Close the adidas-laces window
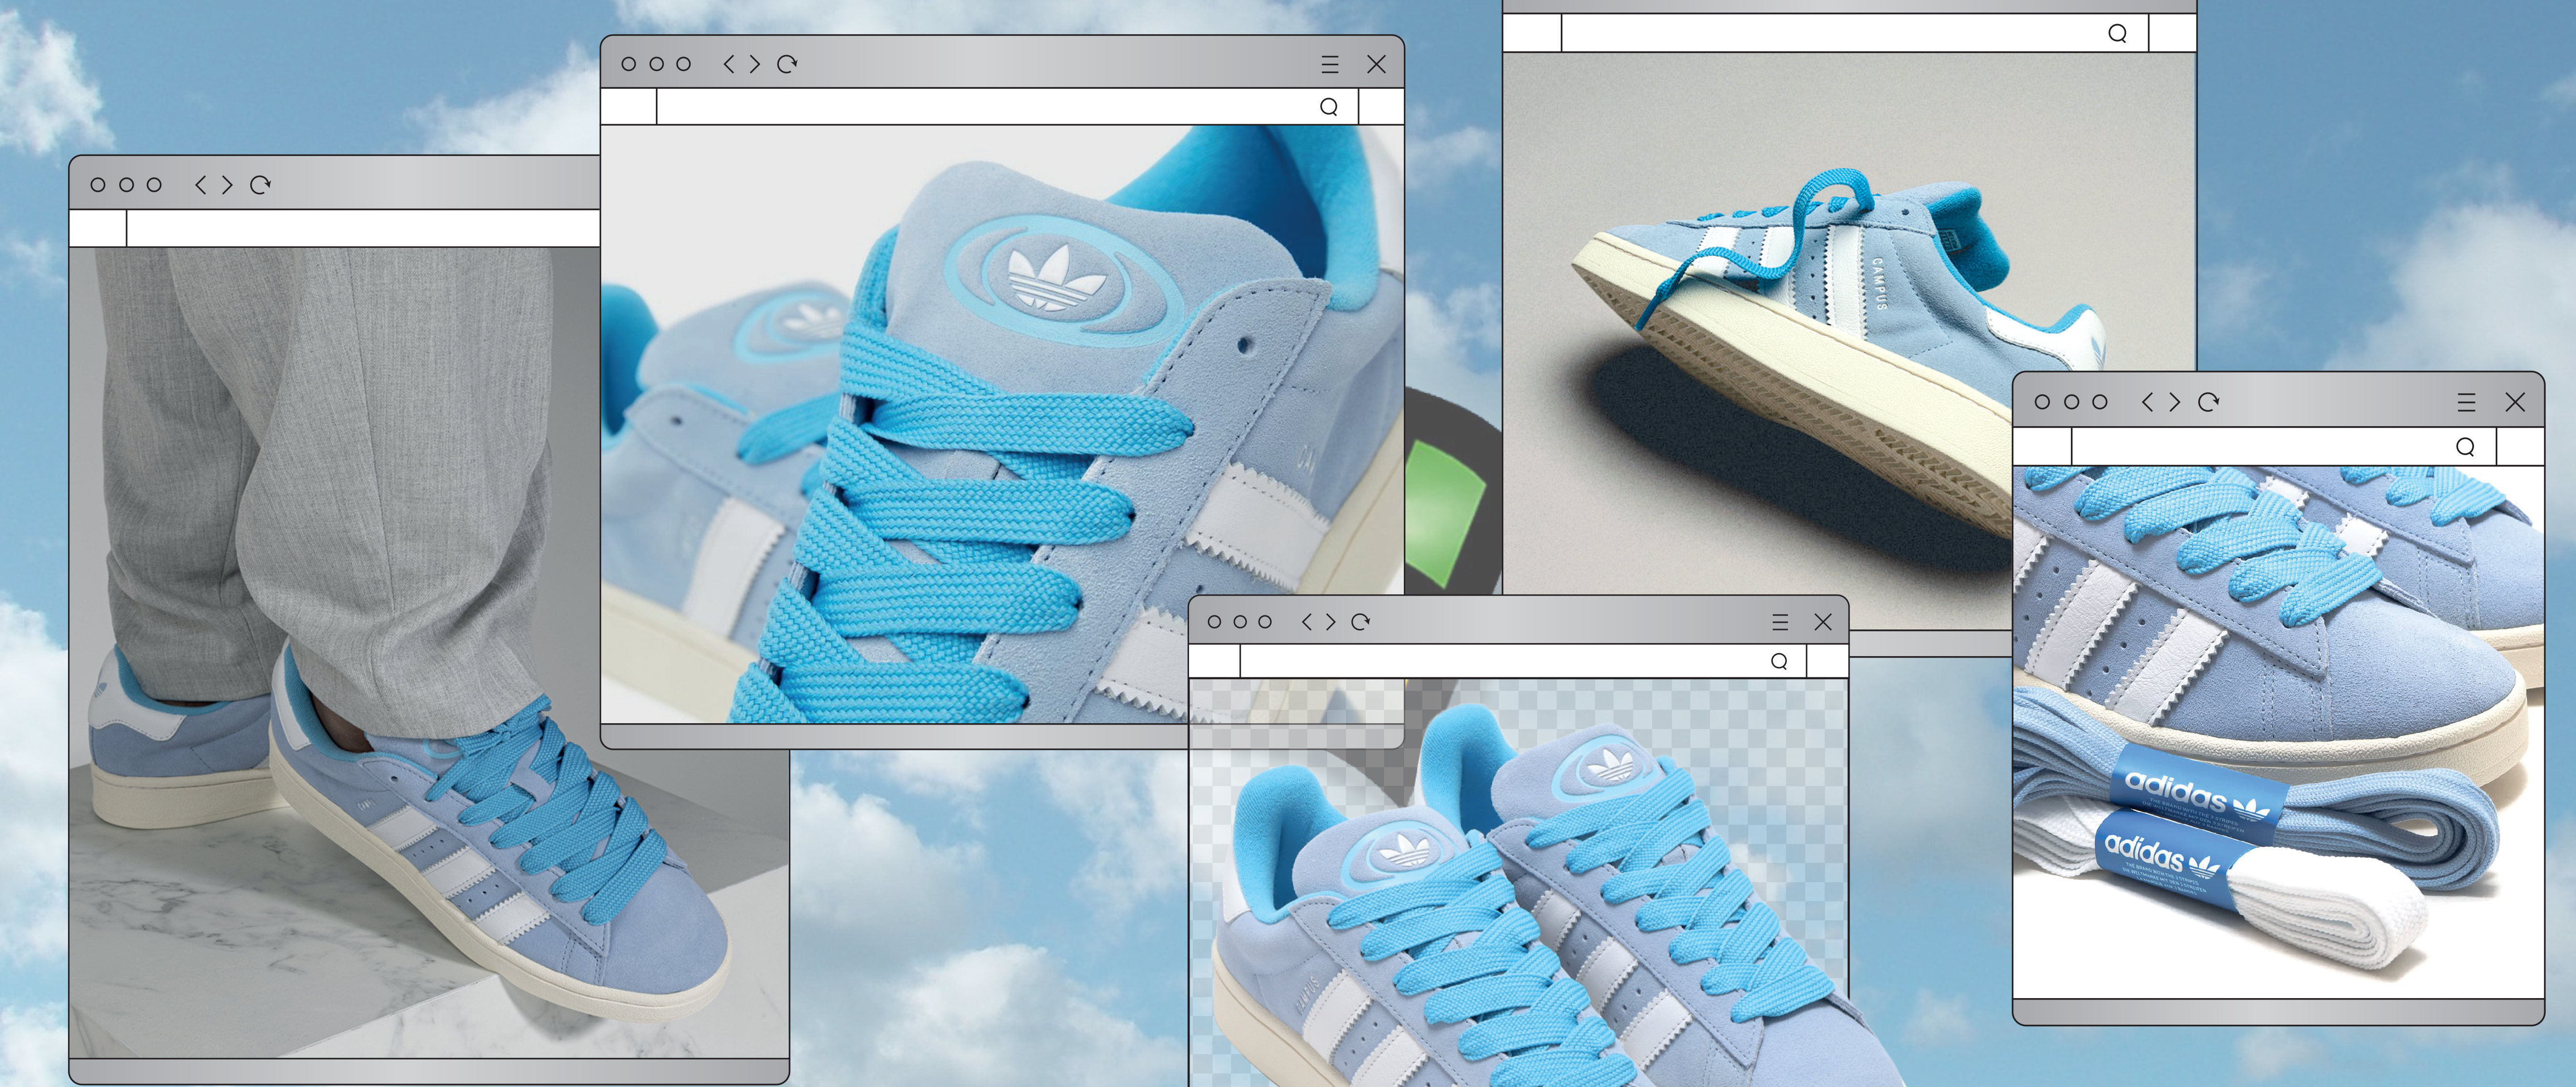 click(2516, 403)
